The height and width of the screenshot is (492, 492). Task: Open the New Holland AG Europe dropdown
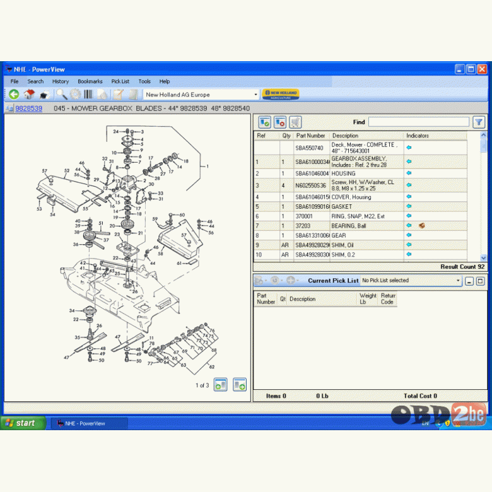click(x=255, y=95)
